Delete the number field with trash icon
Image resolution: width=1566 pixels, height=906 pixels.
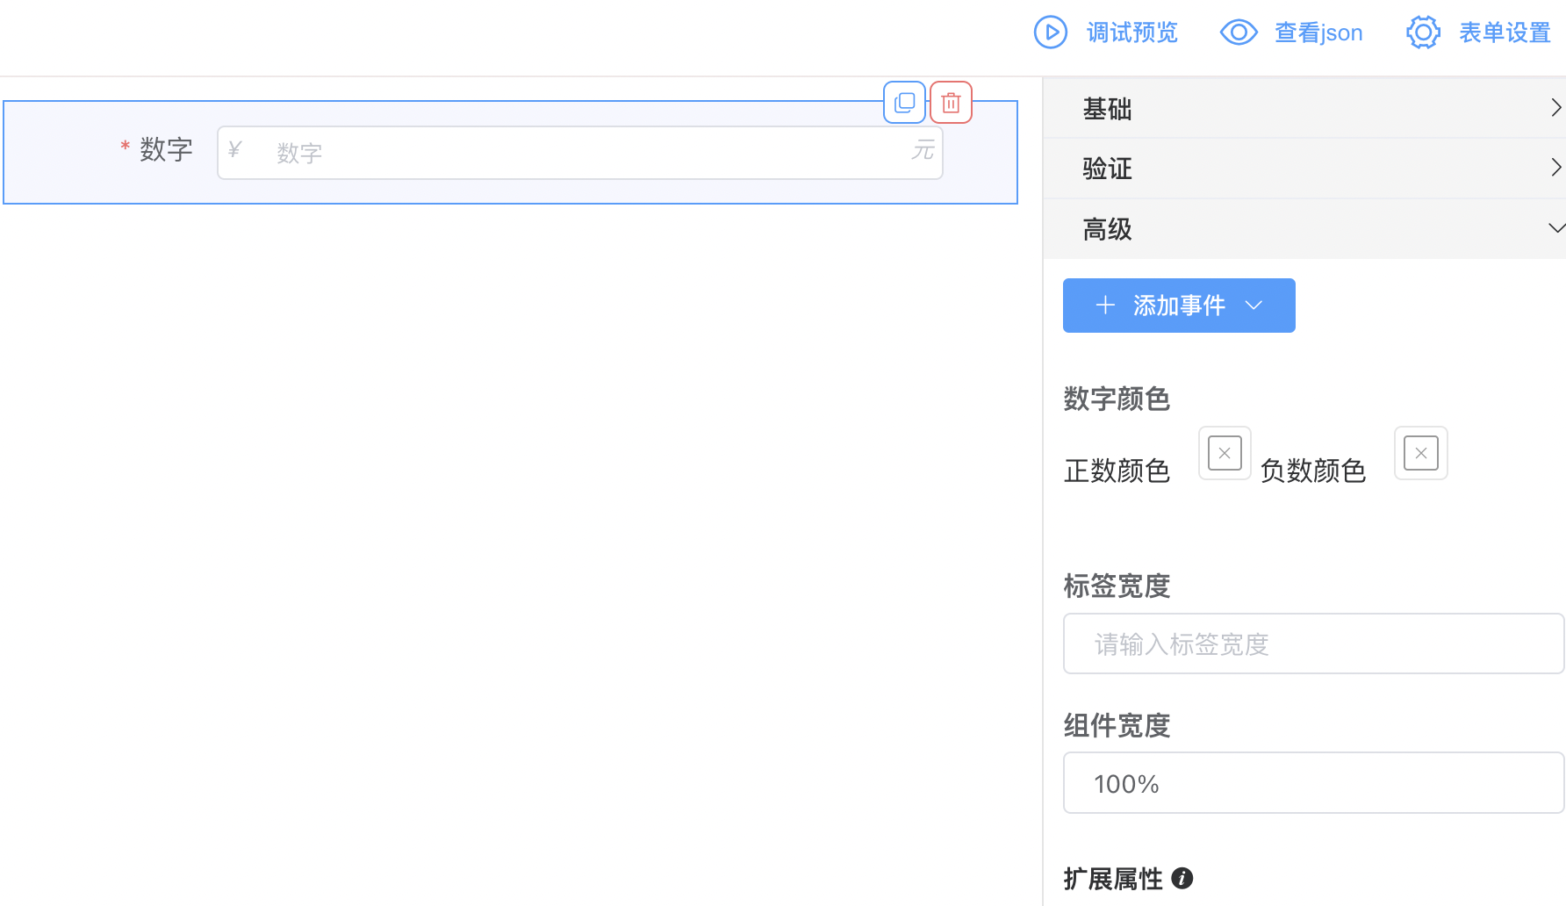(951, 103)
